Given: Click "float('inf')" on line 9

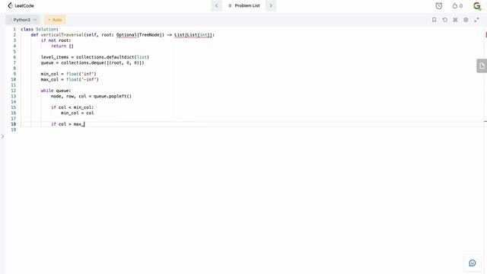Looking at the screenshot, I should tap(81, 74).
